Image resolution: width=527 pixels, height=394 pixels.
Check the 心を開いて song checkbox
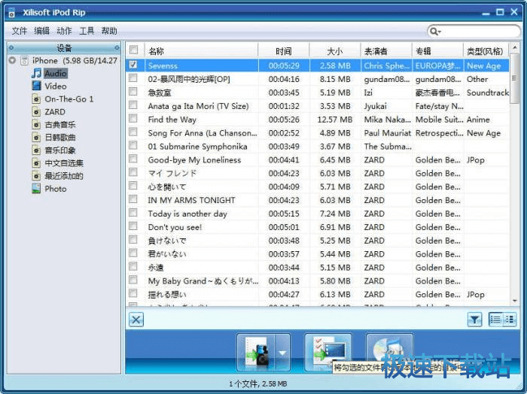coord(133,186)
